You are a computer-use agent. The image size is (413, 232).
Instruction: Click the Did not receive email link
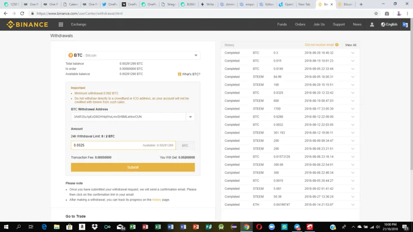tap(319, 45)
